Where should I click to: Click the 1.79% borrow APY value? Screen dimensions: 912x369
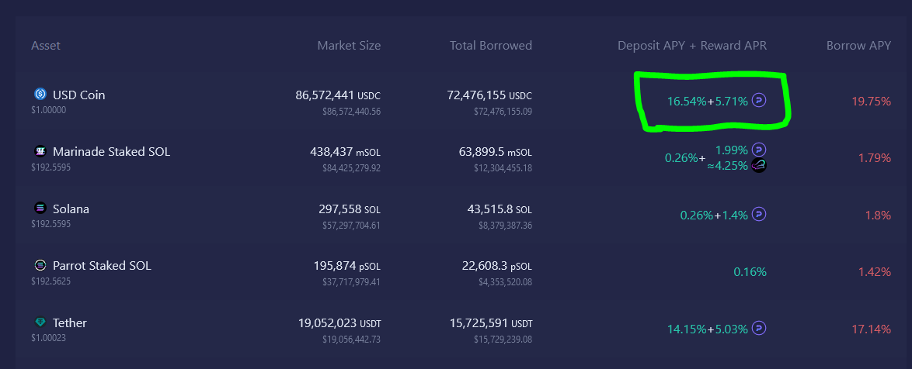(875, 158)
